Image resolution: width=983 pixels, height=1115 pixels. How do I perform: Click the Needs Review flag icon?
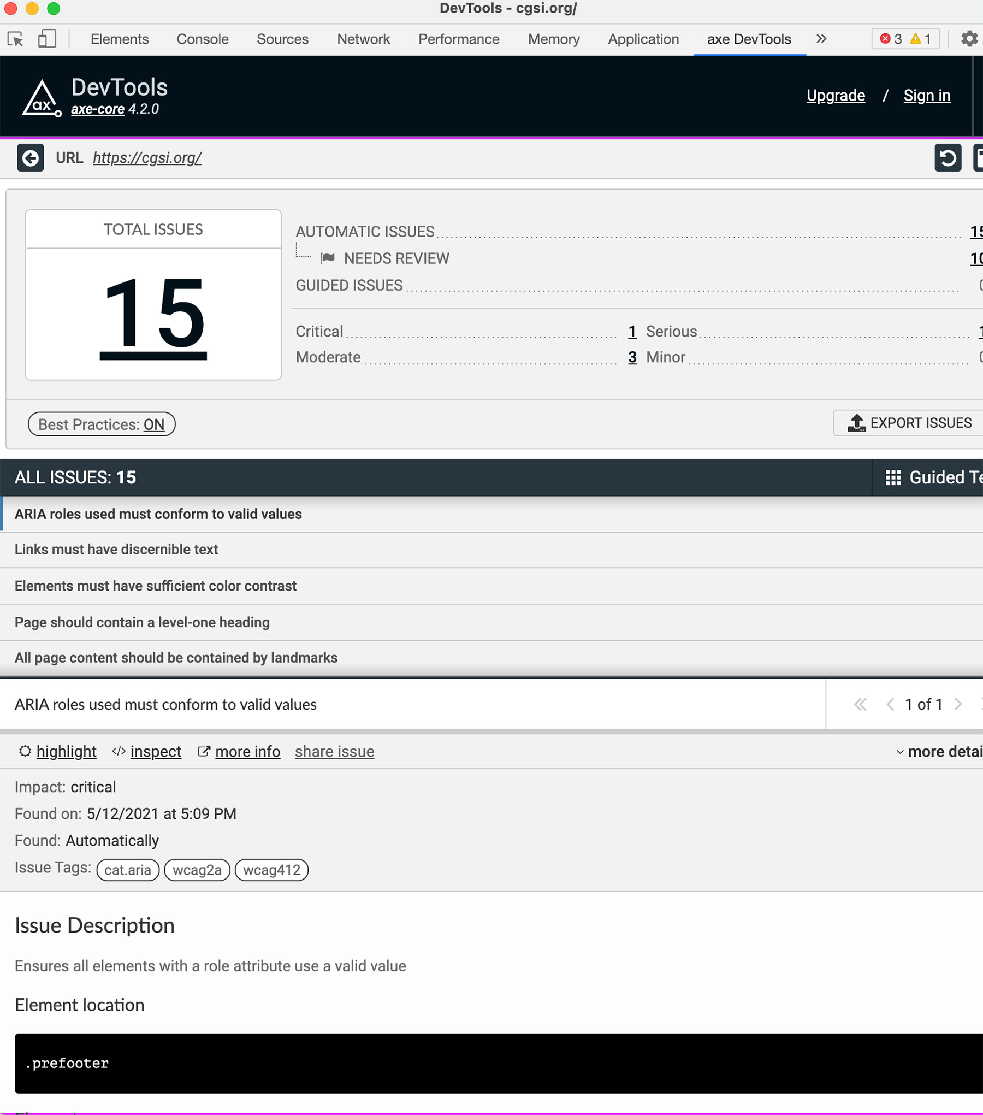(328, 258)
